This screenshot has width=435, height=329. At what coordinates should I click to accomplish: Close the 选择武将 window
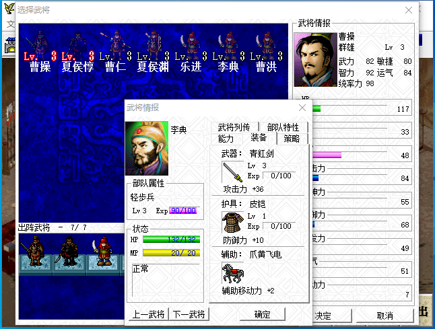[x=408, y=10]
